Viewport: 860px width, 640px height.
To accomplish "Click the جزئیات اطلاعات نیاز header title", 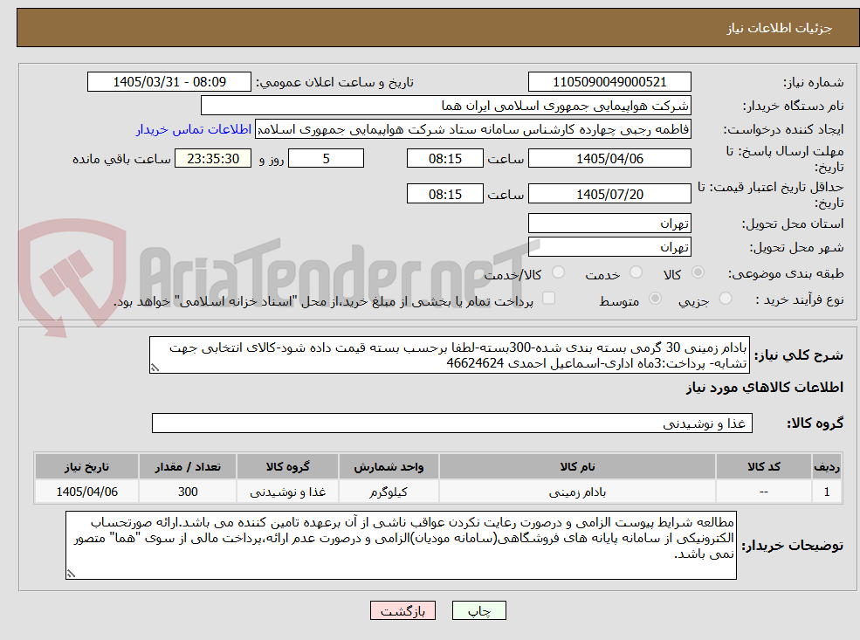I will [x=780, y=28].
